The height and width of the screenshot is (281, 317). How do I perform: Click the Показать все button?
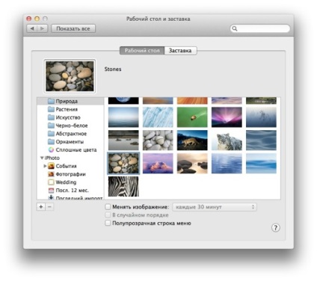pos(73,28)
